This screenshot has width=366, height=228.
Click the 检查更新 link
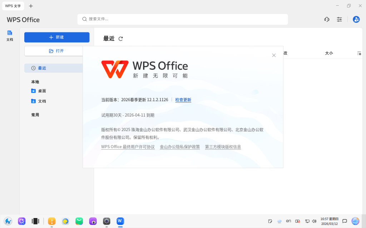183,100
